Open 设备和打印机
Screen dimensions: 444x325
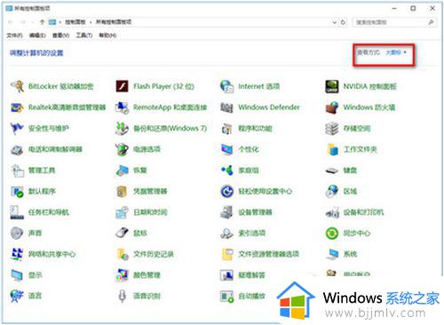[x=354, y=212]
